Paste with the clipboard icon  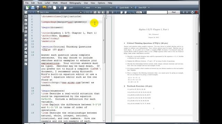(65, 8)
